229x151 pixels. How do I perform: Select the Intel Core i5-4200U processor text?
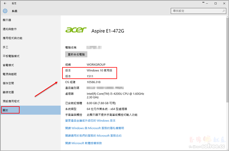(115, 95)
